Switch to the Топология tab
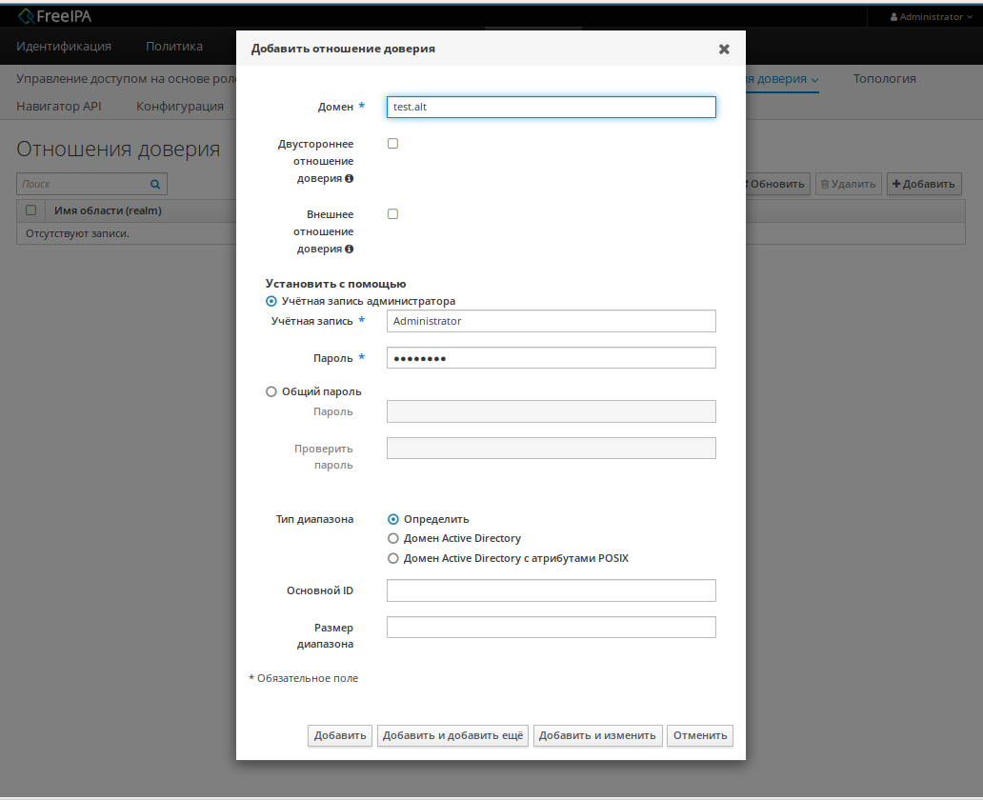 pyautogui.click(x=884, y=79)
